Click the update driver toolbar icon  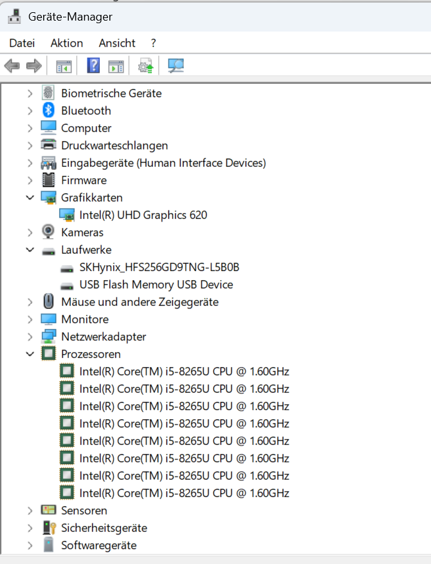coord(145,66)
